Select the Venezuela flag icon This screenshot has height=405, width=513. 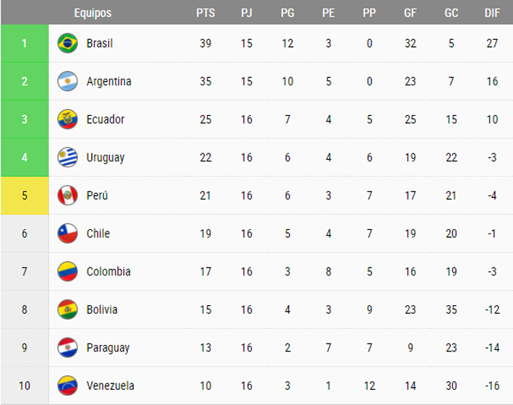pos(67,385)
